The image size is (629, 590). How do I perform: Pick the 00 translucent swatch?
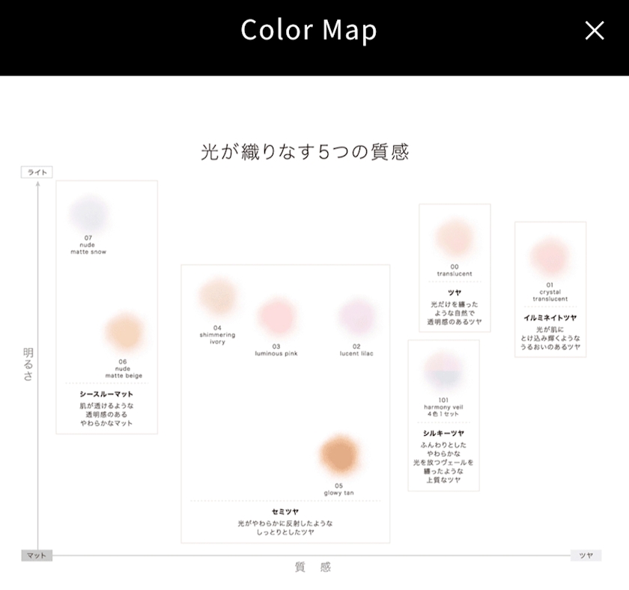click(455, 238)
